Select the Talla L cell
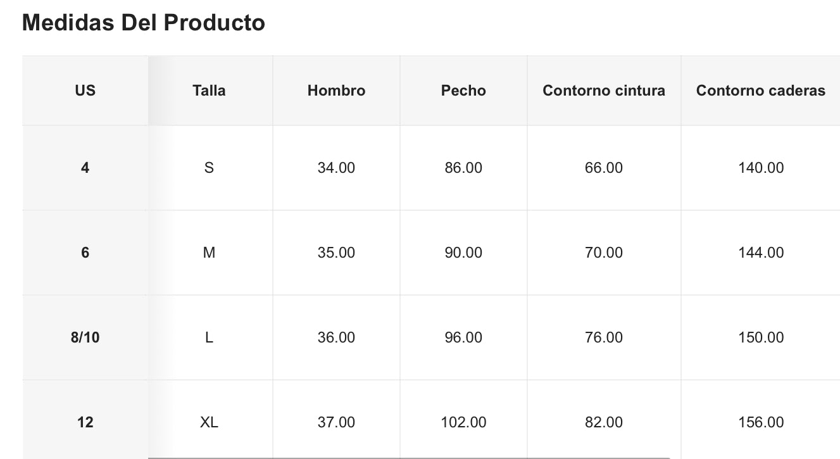This screenshot has width=840, height=459. (x=209, y=337)
